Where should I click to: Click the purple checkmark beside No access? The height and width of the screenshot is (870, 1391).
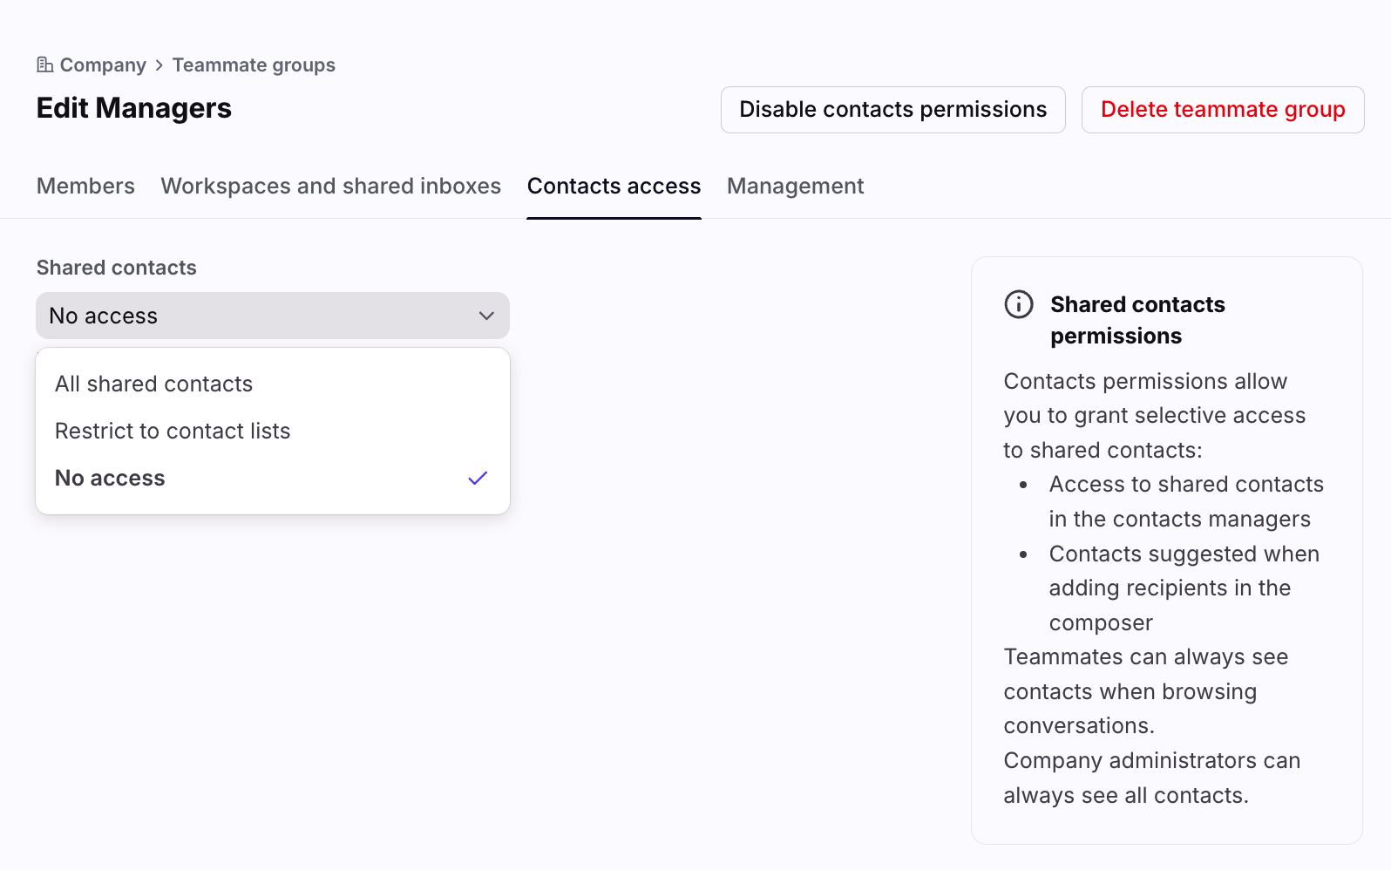478,479
